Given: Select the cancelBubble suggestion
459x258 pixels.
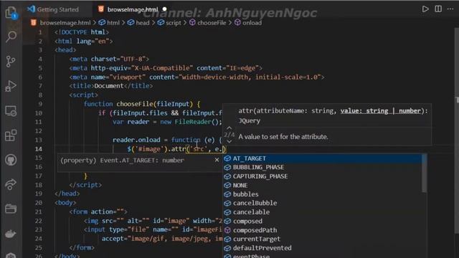Looking at the screenshot, I should click(x=323, y=203).
